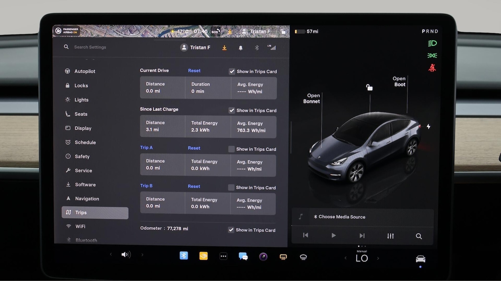Screen dimensions: 501x281
Task: Tap the parking lights indicator icon
Action: pos(432,55)
